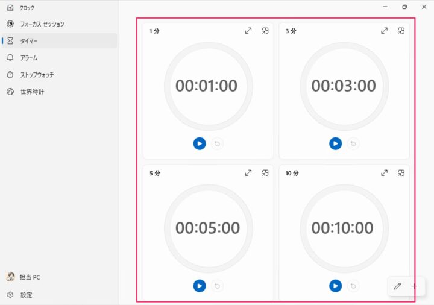This screenshot has height=305, width=434.
Task: Expand the 3分 timer to full view
Action: coord(384,31)
